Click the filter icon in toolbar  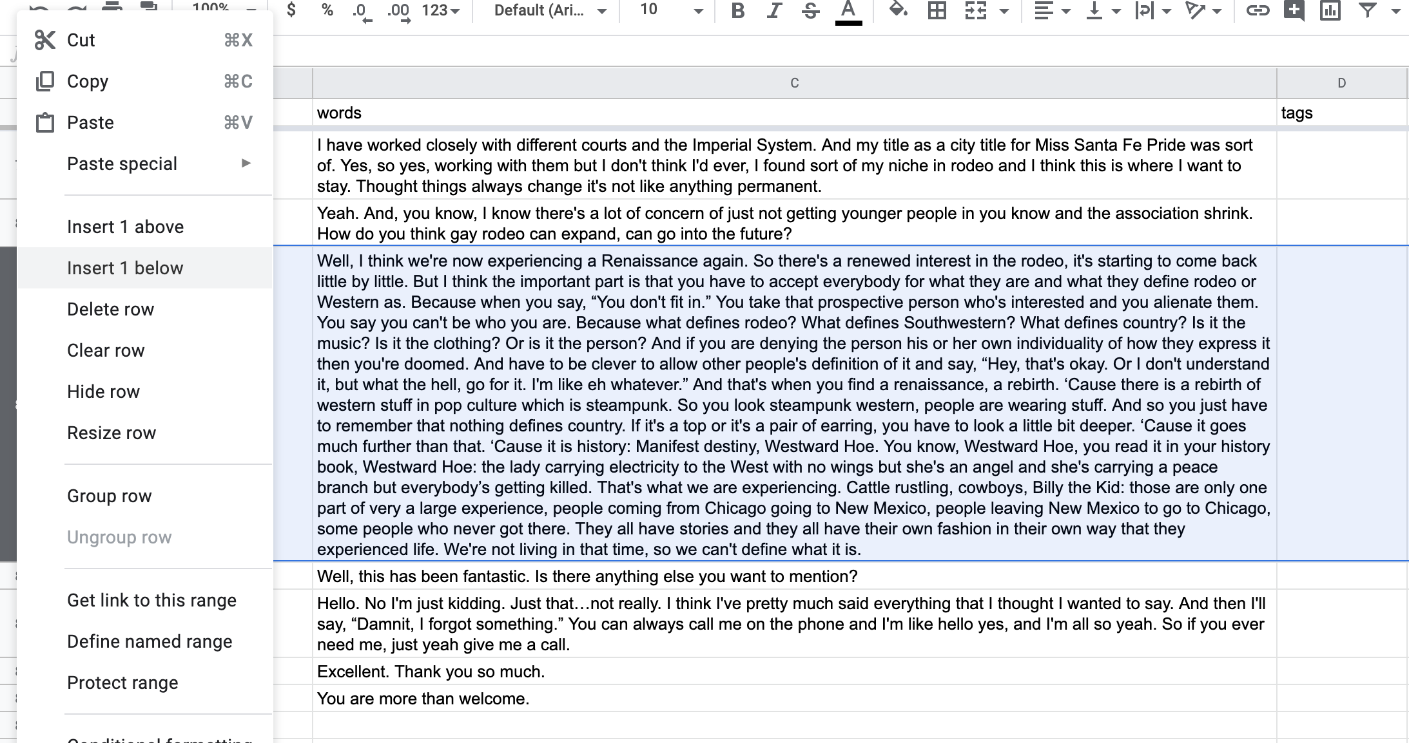1370,10
